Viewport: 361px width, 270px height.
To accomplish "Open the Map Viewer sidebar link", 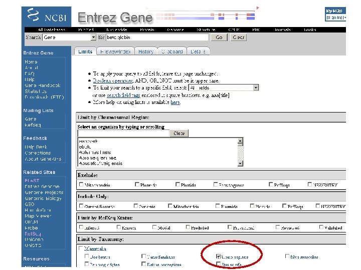I will tap(38, 216).
